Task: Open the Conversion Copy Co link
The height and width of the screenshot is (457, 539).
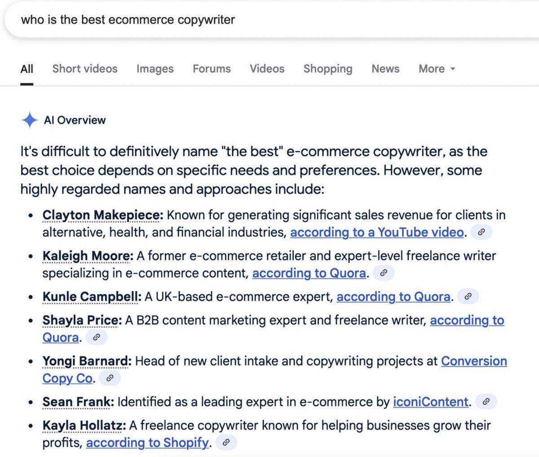Action: pos(274,369)
